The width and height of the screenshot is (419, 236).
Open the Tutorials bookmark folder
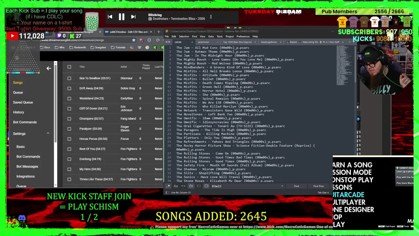[x=118, y=48]
